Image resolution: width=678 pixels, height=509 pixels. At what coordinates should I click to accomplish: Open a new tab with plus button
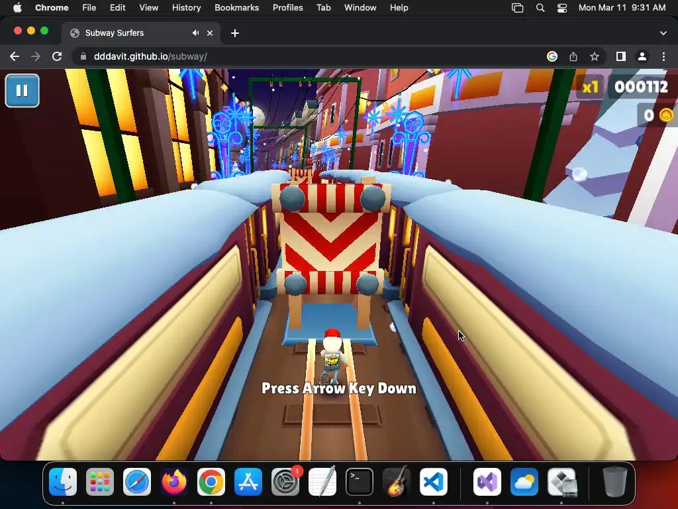(x=235, y=33)
